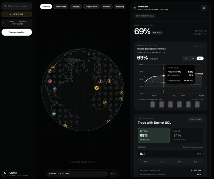Pick the 0.25 SOL preset amount
The image size is (214, 179).
(x=179, y=162)
